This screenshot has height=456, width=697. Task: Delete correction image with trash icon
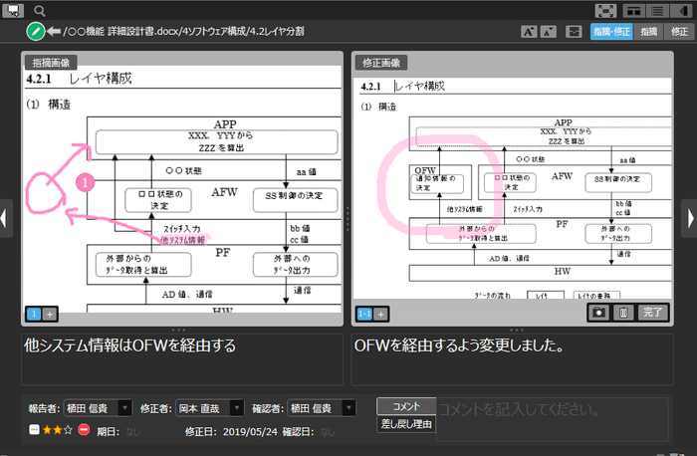623,313
